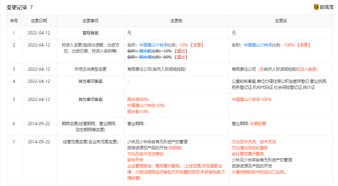The image size is (338, 186).
Task: Select the red 文化艺术交流、武术交流 line
Action: 254,142
